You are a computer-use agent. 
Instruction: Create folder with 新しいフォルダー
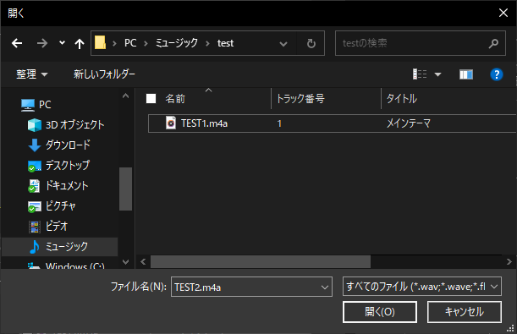[x=104, y=74]
